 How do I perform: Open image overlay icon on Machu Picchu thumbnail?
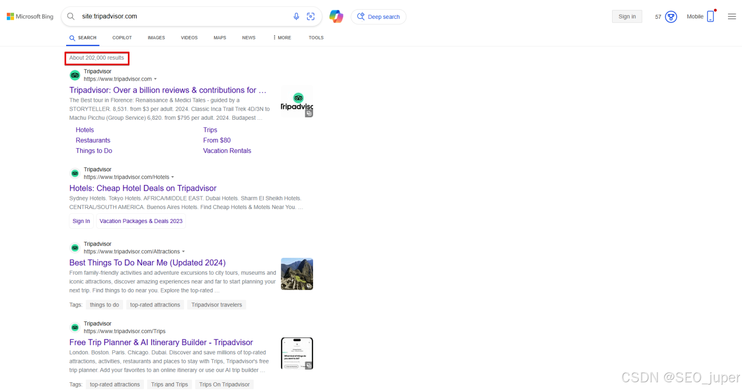point(309,286)
